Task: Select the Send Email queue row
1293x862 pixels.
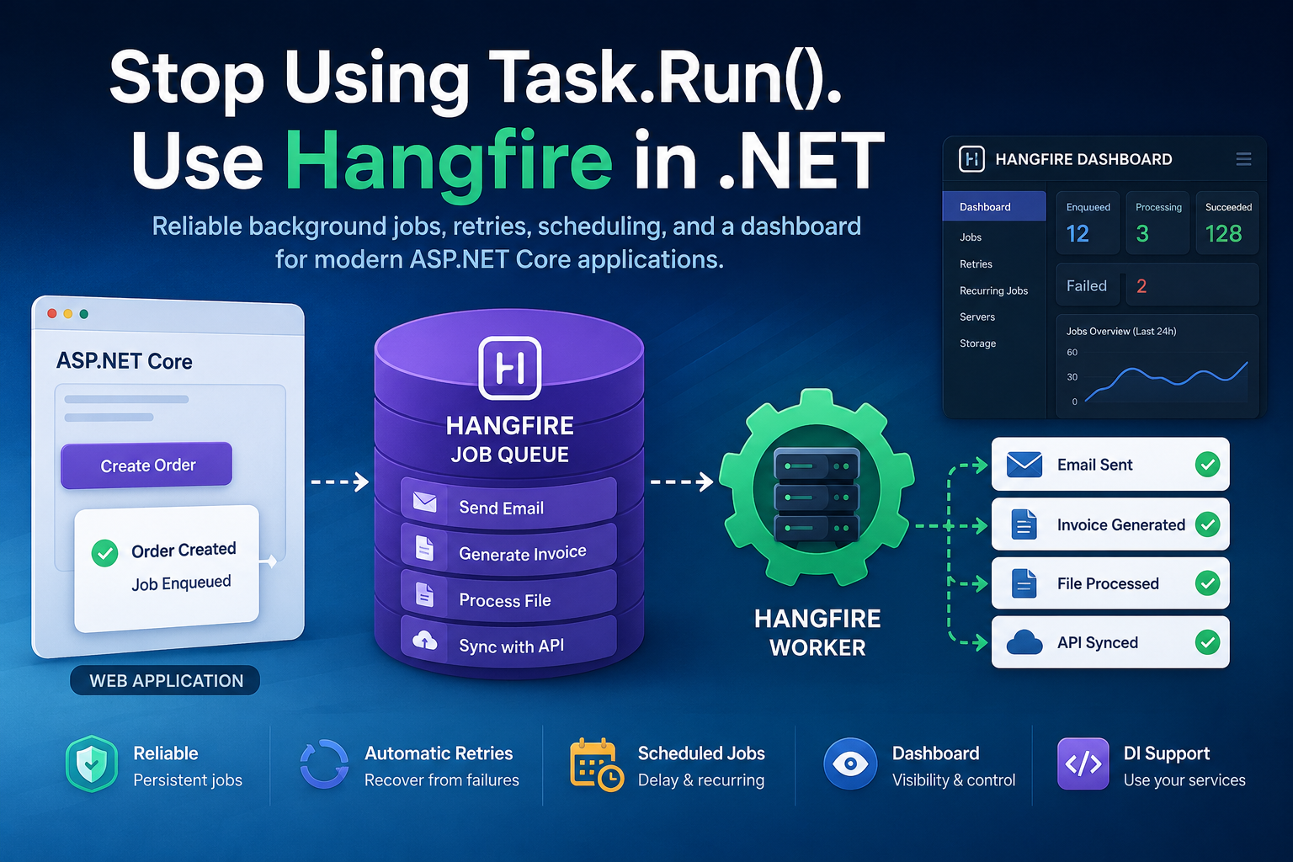Action: [x=508, y=503]
